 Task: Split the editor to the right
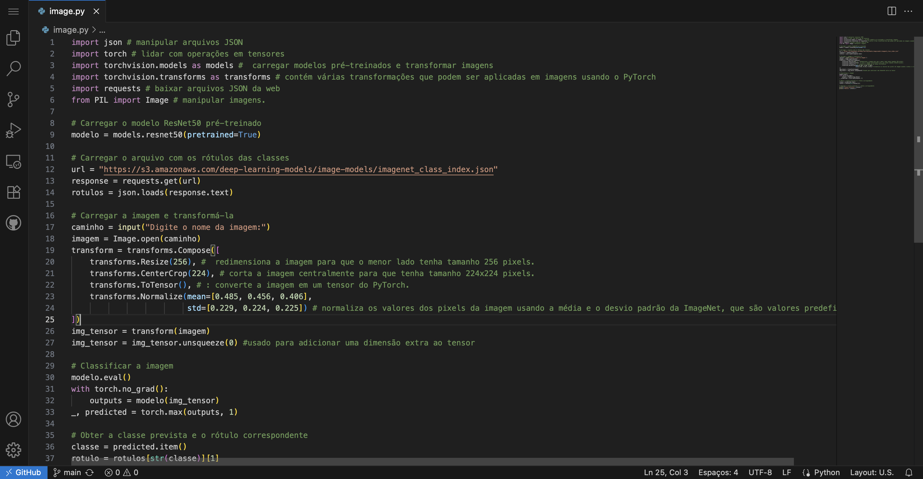[x=892, y=11]
